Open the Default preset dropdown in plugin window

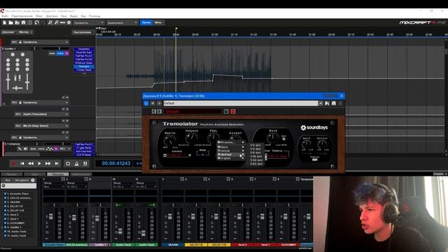[321, 104]
